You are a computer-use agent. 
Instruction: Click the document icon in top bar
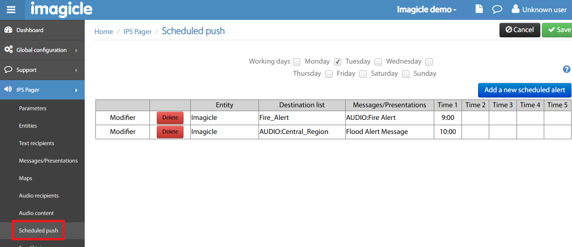(x=480, y=9)
